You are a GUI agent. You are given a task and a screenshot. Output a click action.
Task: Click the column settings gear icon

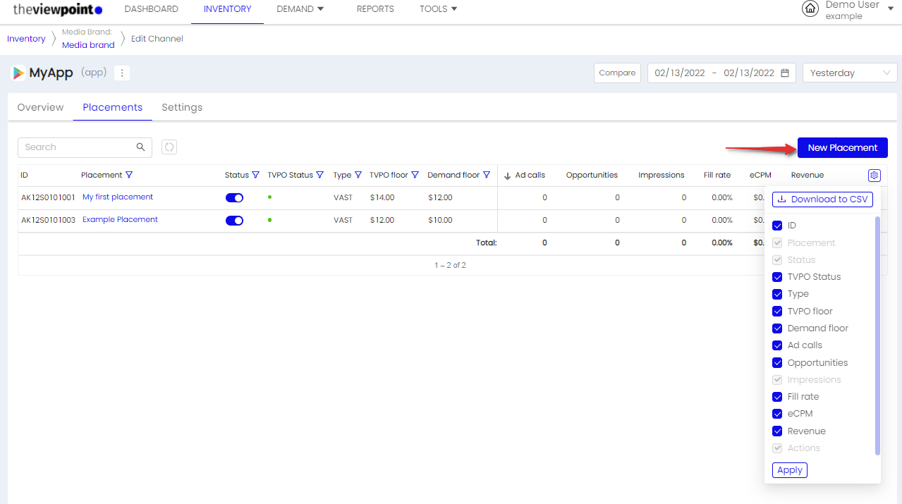(874, 175)
